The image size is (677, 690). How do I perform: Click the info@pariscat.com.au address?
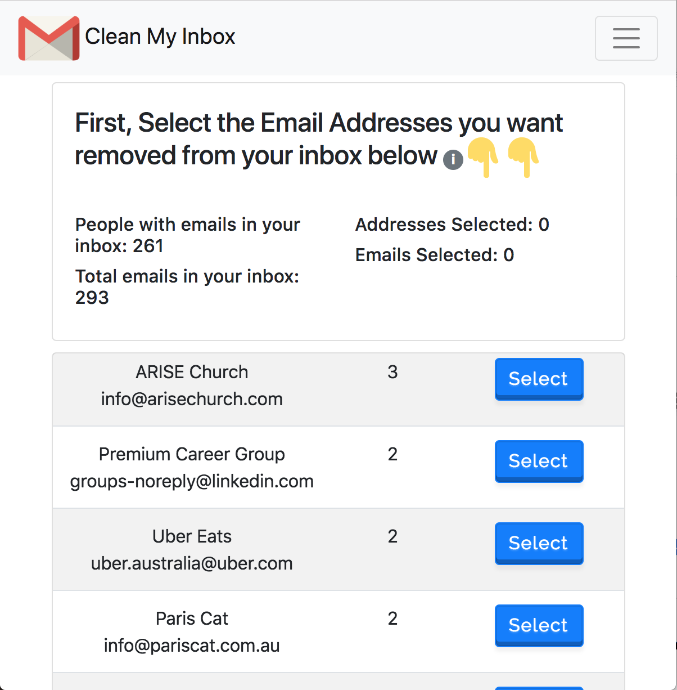192,645
